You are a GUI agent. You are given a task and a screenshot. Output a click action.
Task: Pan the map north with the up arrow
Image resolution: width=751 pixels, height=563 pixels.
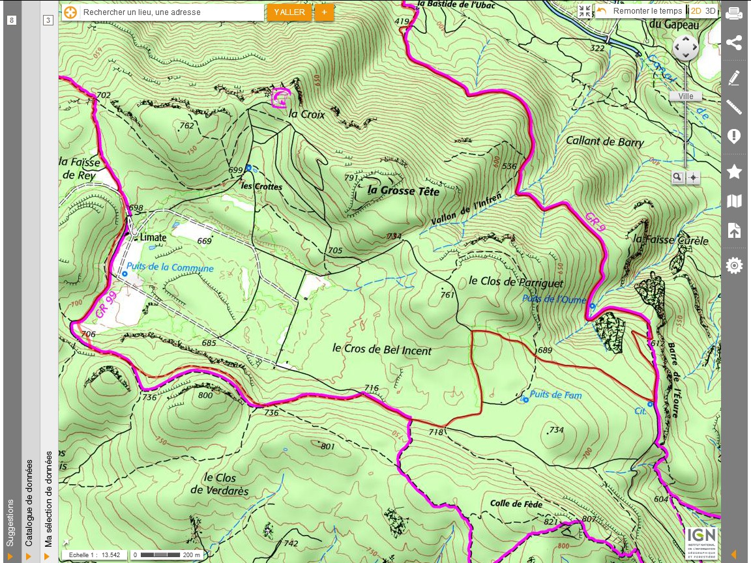point(685,39)
